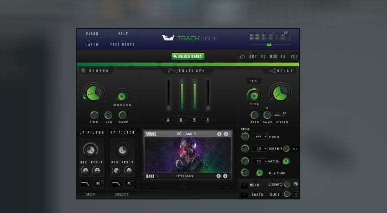Click the LP Filter cutoff knob

tap(90, 150)
